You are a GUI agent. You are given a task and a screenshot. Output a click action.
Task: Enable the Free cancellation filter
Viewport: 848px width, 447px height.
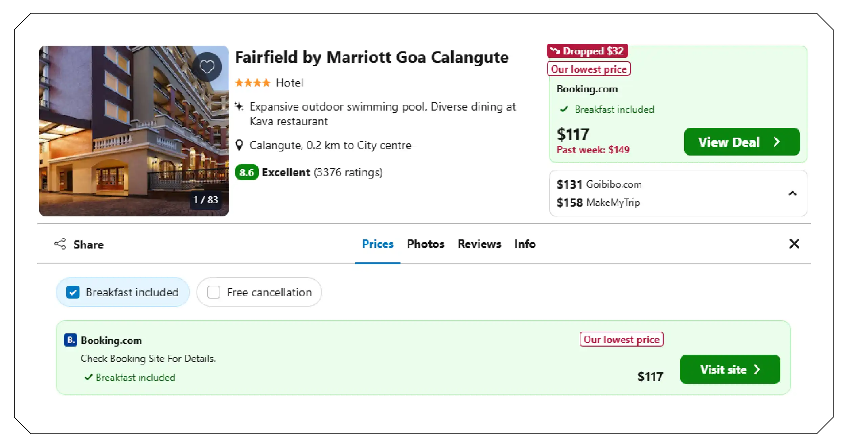pos(214,292)
